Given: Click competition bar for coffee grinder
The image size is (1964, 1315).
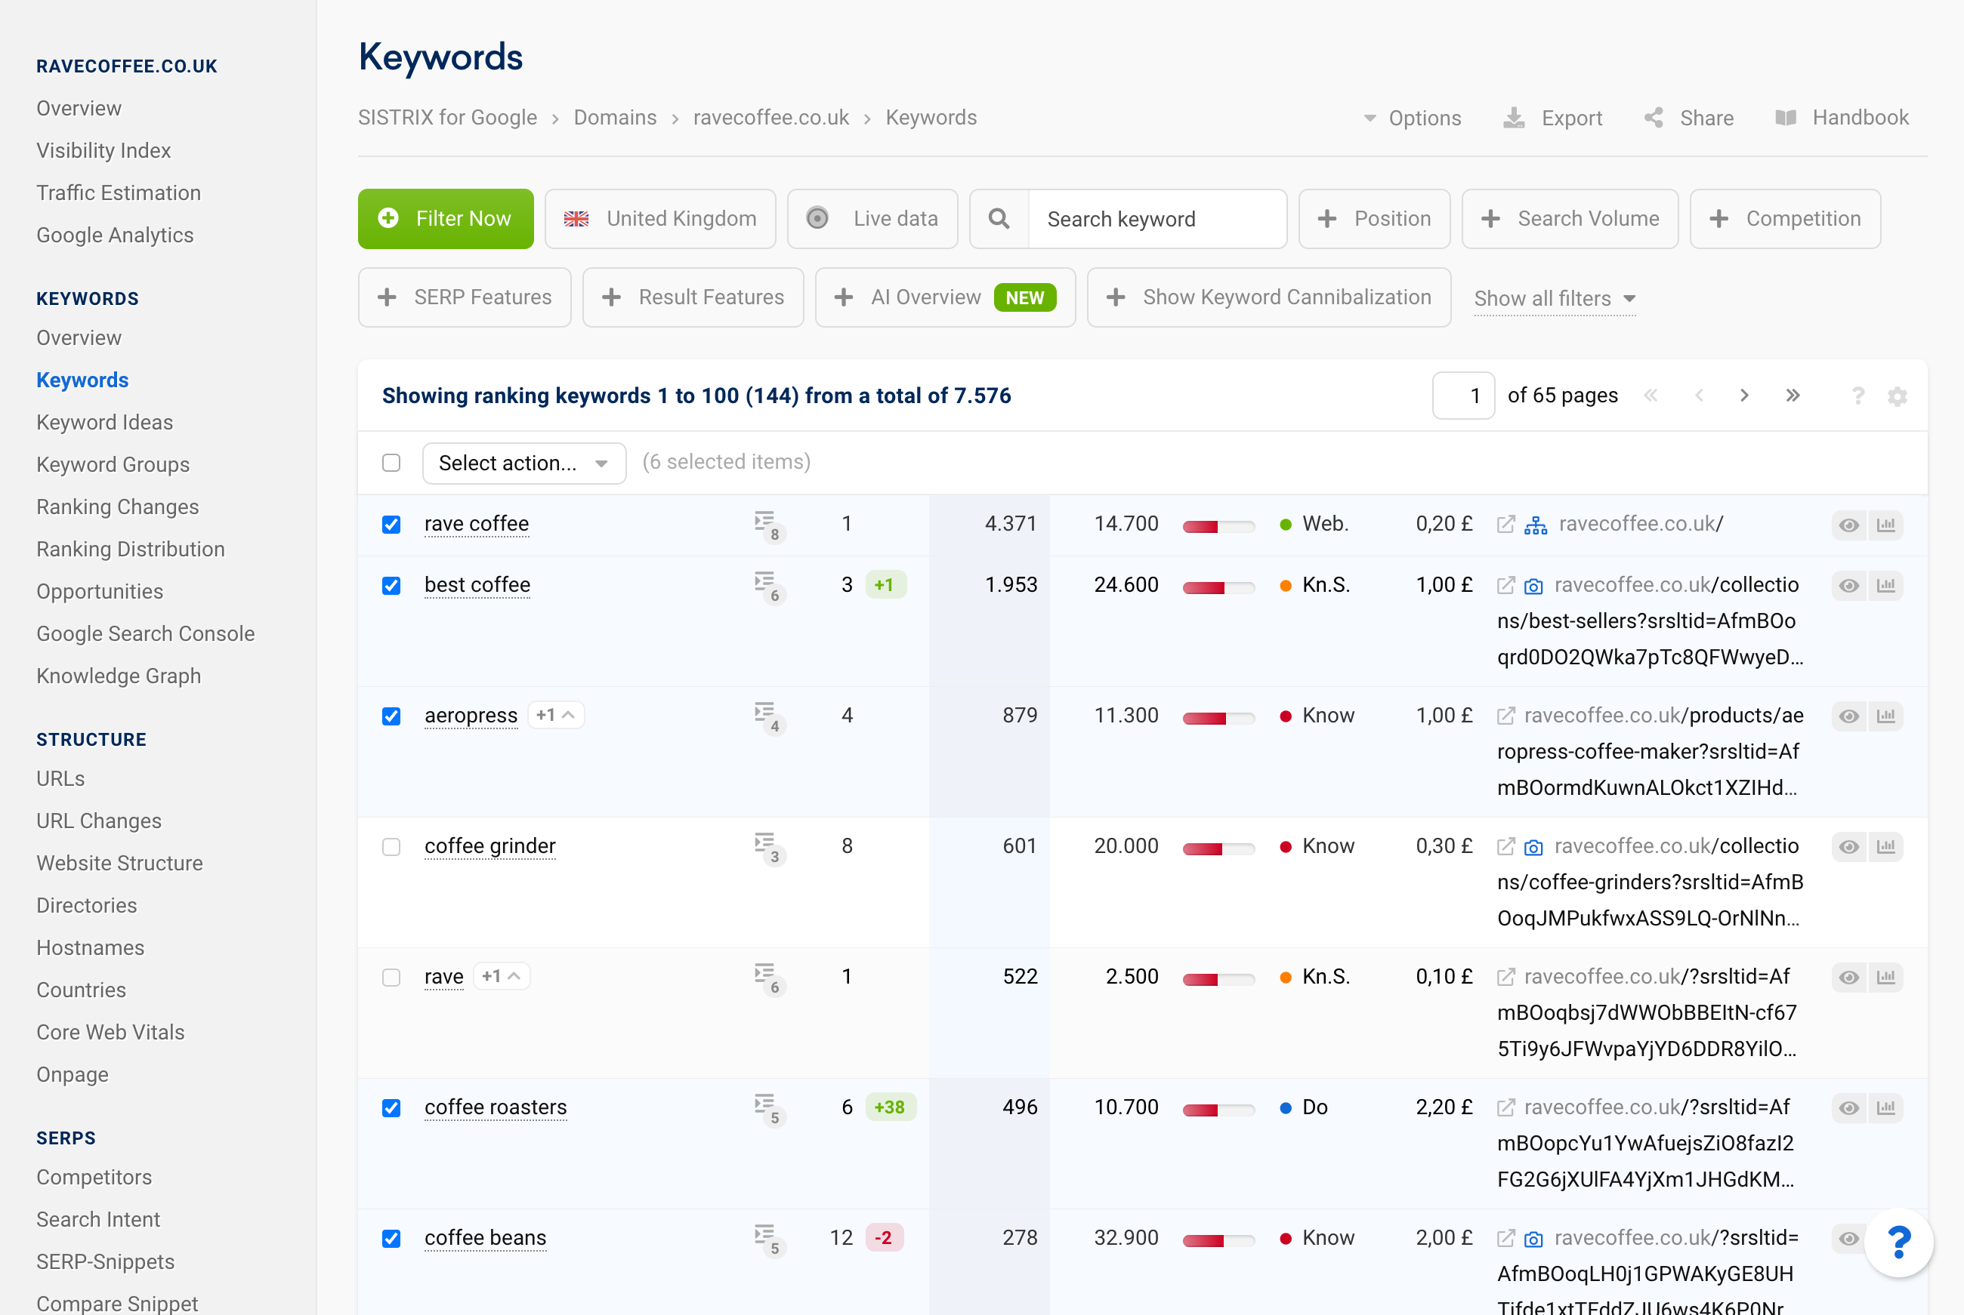Looking at the screenshot, I should coord(1218,848).
